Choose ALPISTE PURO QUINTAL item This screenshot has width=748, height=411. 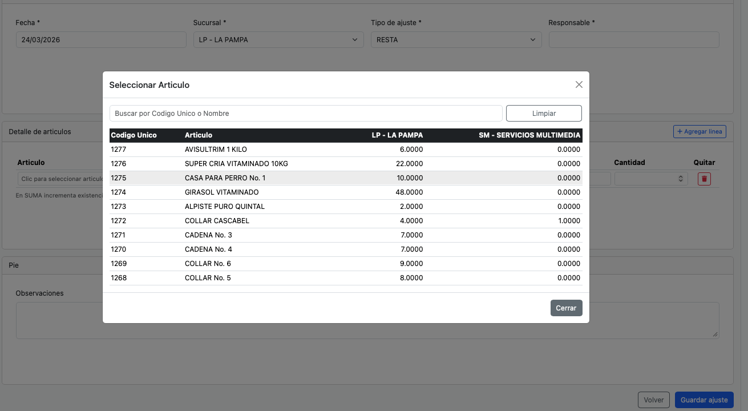click(x=224, y=207)
